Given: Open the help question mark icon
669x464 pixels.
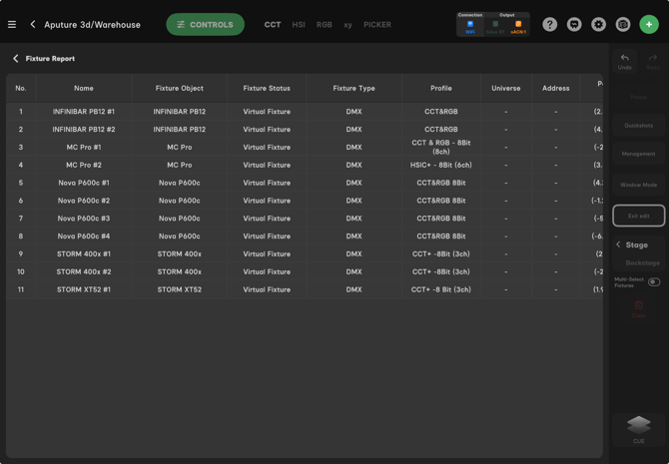Looking at the screenshot, I should 550,25.
